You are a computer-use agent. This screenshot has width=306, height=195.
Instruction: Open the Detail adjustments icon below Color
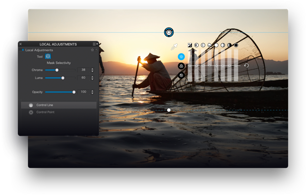coord(181,75)
